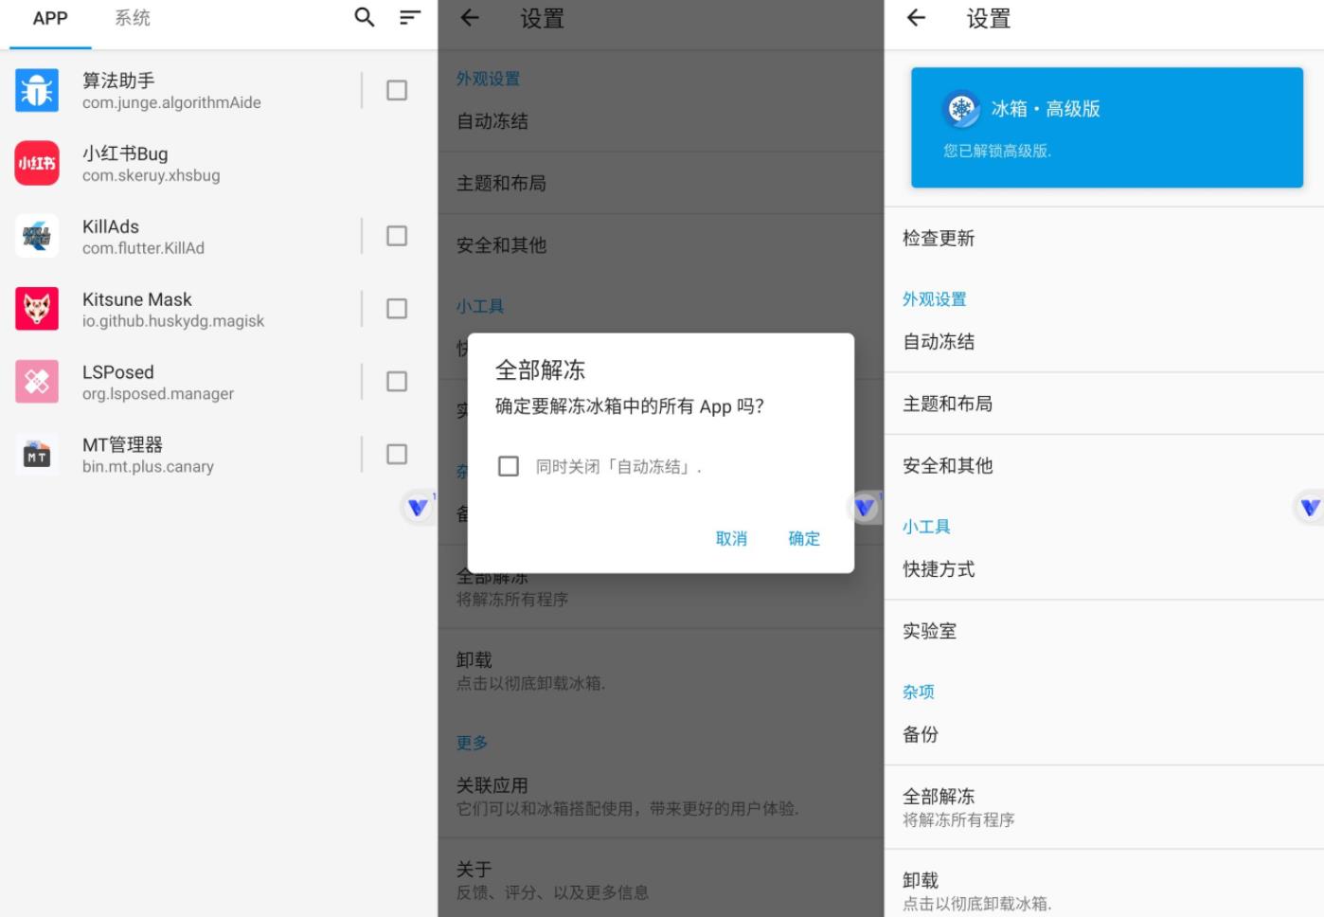The height and width of the screenshot is (917, 1324).
Task: Select the APP tab
Action: point(50,18)
